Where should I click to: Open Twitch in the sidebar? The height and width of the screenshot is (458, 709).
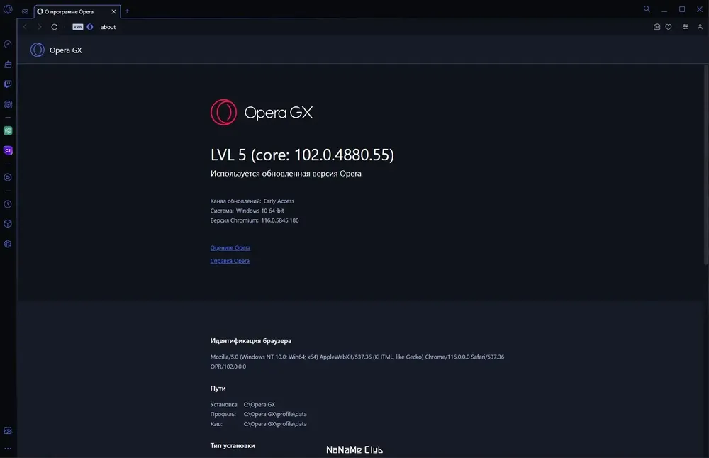(8, 84)
